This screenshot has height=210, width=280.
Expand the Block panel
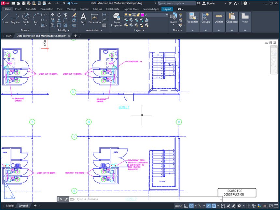pos(177,30)
